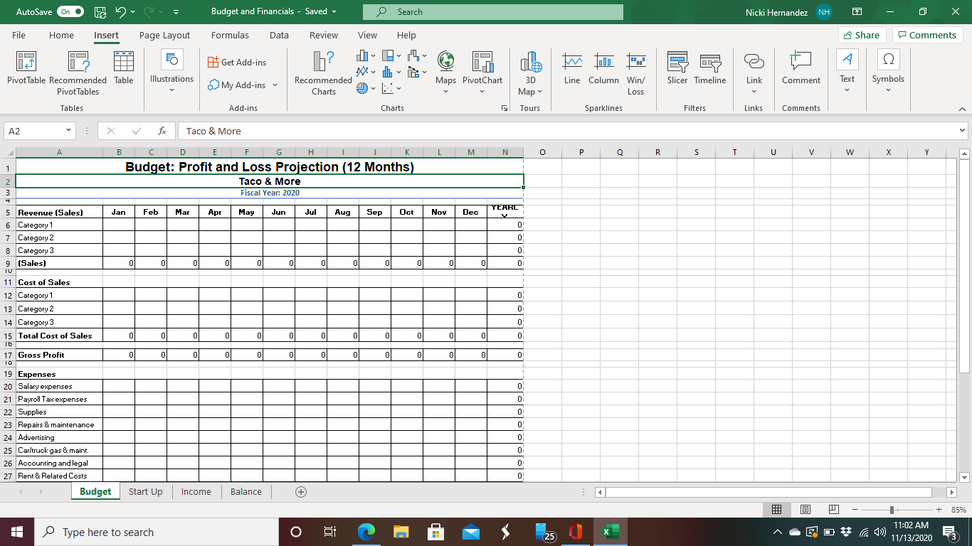Open Ribbon Display Options

click(857, 12)
